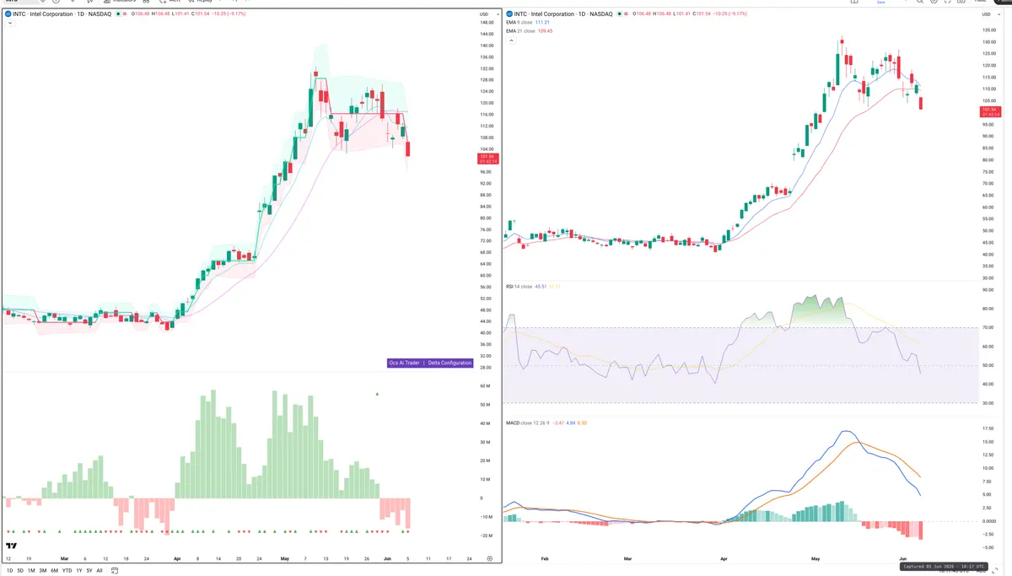Image resolution: width=1012 pixels, height=576 pixels.
Task: Click the Ocs Ai Trader label
Action: (404, 363)
